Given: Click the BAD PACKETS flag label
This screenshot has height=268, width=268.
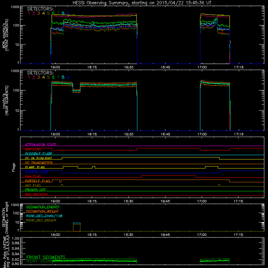Looking at the screenshot, I should (37, 194).
